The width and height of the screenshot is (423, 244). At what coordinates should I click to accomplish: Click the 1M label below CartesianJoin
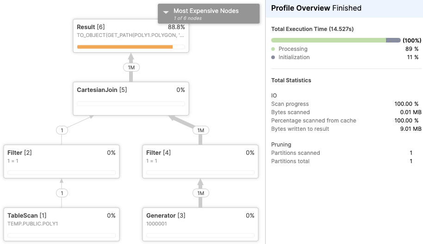point(200,130)
